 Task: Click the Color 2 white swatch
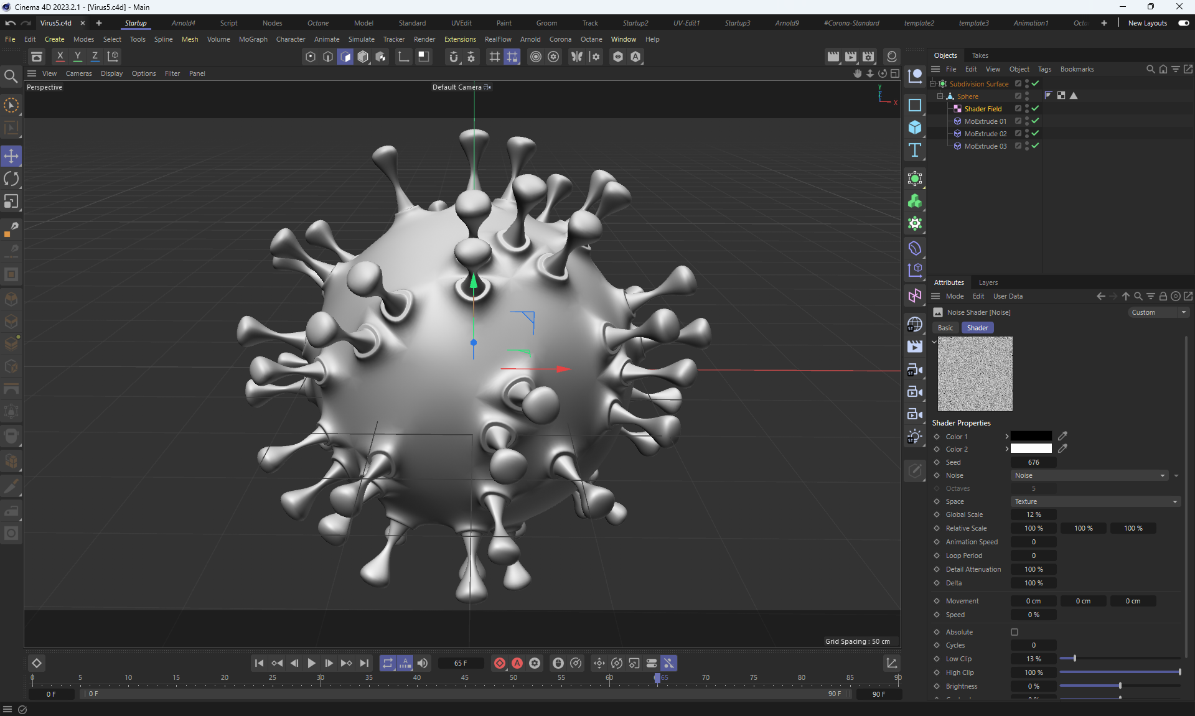1031,449
